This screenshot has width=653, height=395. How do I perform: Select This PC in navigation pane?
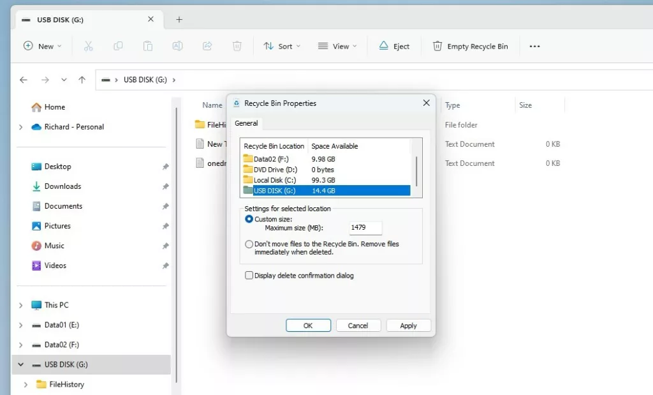click(x=50, y=305)
